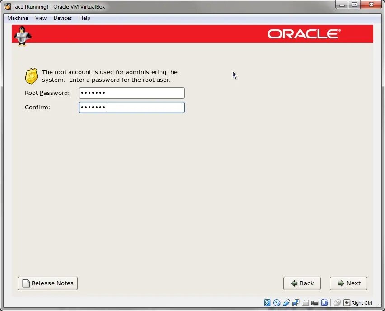385x311 pixels.
Task: Click the shared folders status icon
Action: coord(305,303)
